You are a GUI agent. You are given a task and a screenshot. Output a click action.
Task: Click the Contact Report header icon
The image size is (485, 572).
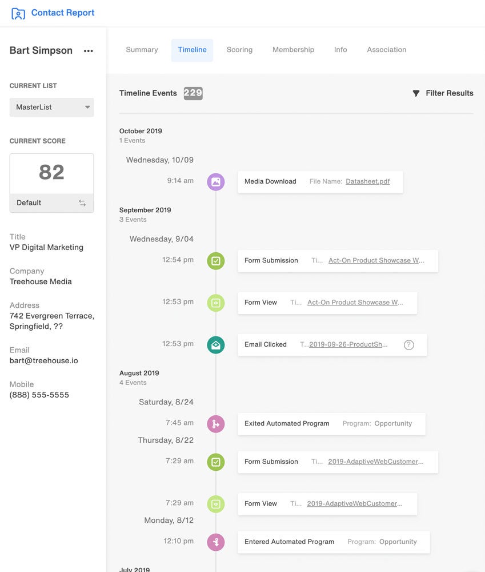18,13
